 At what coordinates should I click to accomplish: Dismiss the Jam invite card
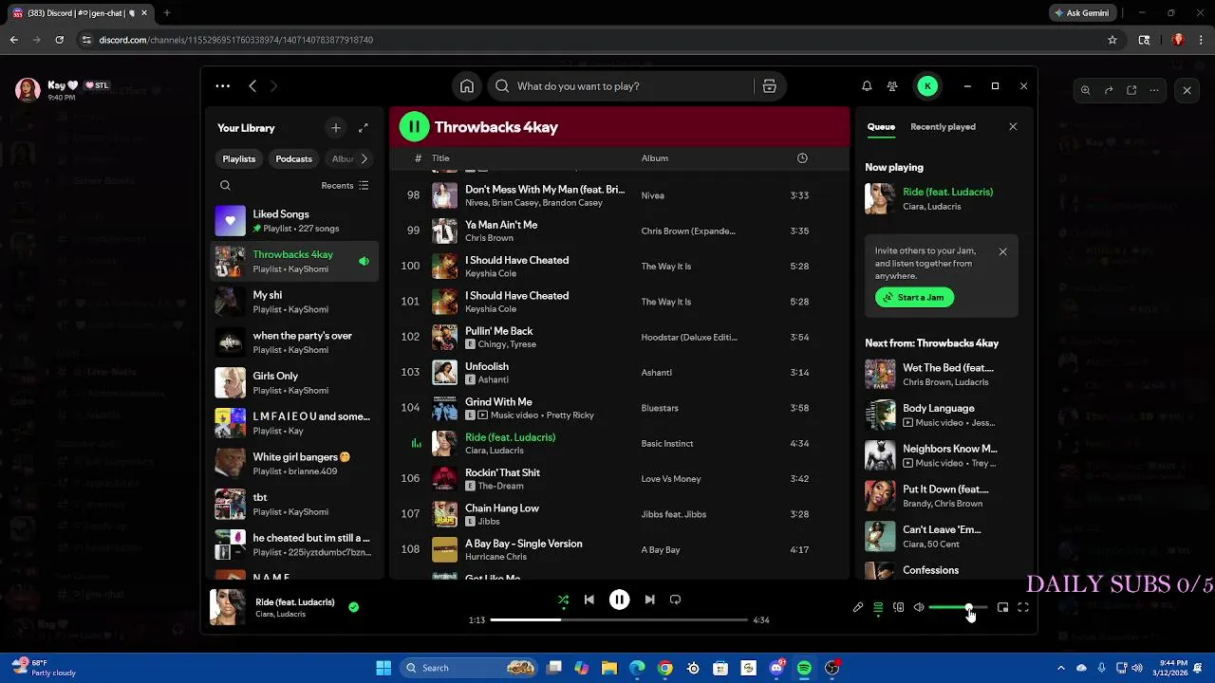tap(1002, 251)
